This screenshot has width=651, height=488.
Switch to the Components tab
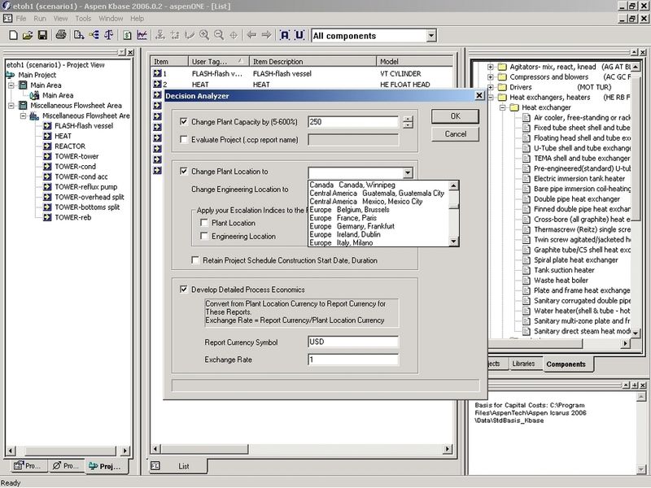click(565, 364)
